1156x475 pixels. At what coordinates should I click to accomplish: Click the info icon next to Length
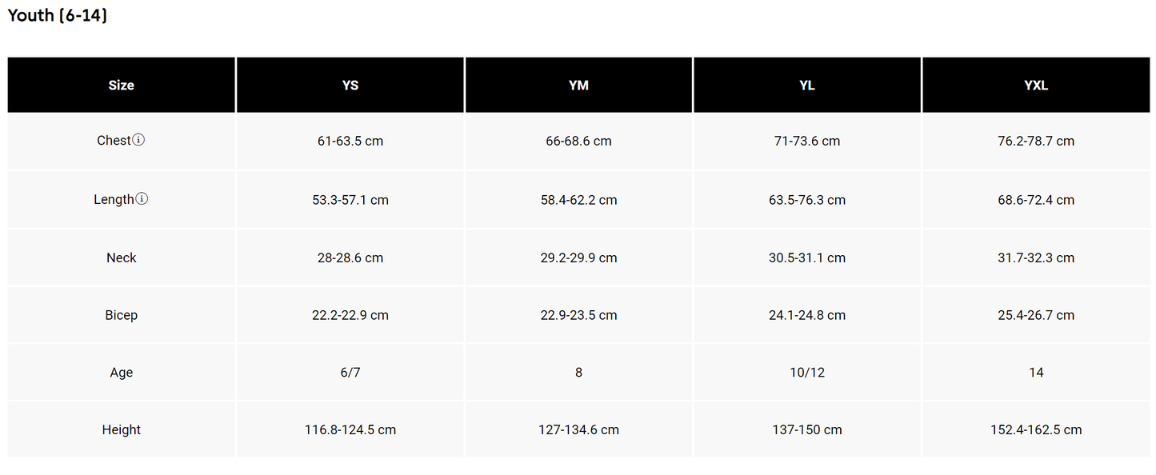coord(142,199)
